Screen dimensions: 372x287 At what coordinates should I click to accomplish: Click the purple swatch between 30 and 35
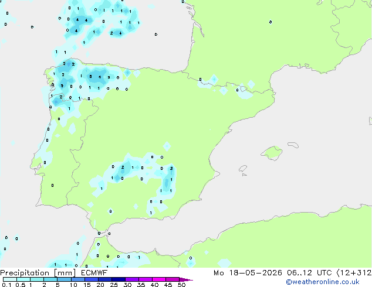click(131, 279)
